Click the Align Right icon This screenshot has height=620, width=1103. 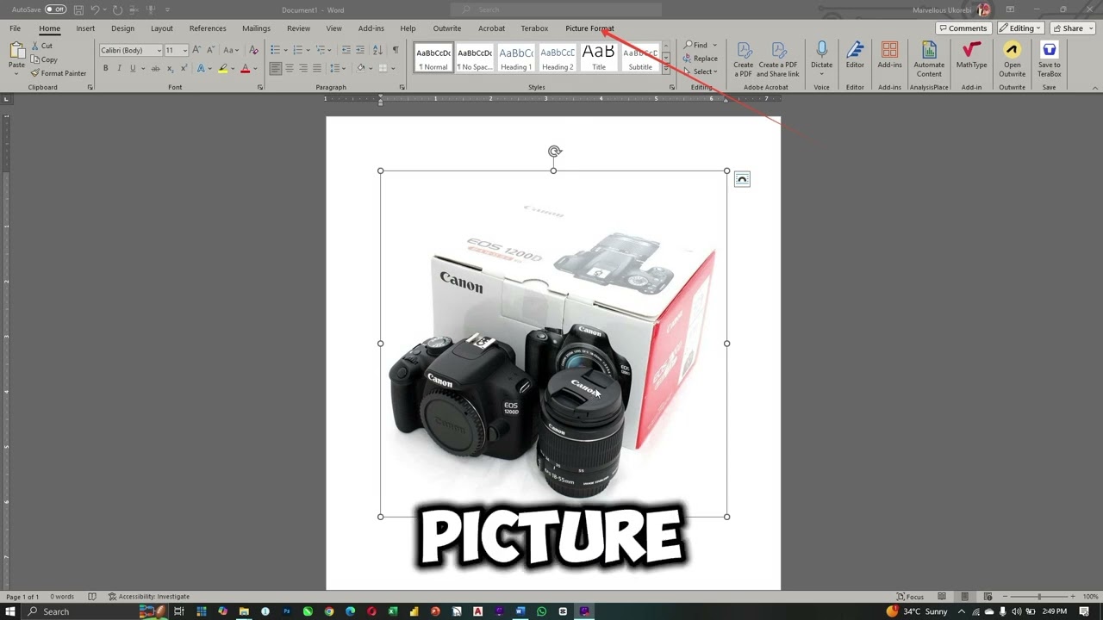coord(303,68)
